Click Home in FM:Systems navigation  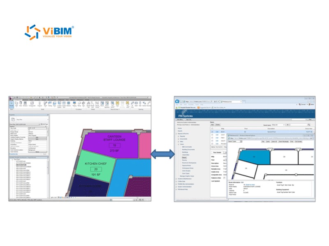click(x=180, y=128)
